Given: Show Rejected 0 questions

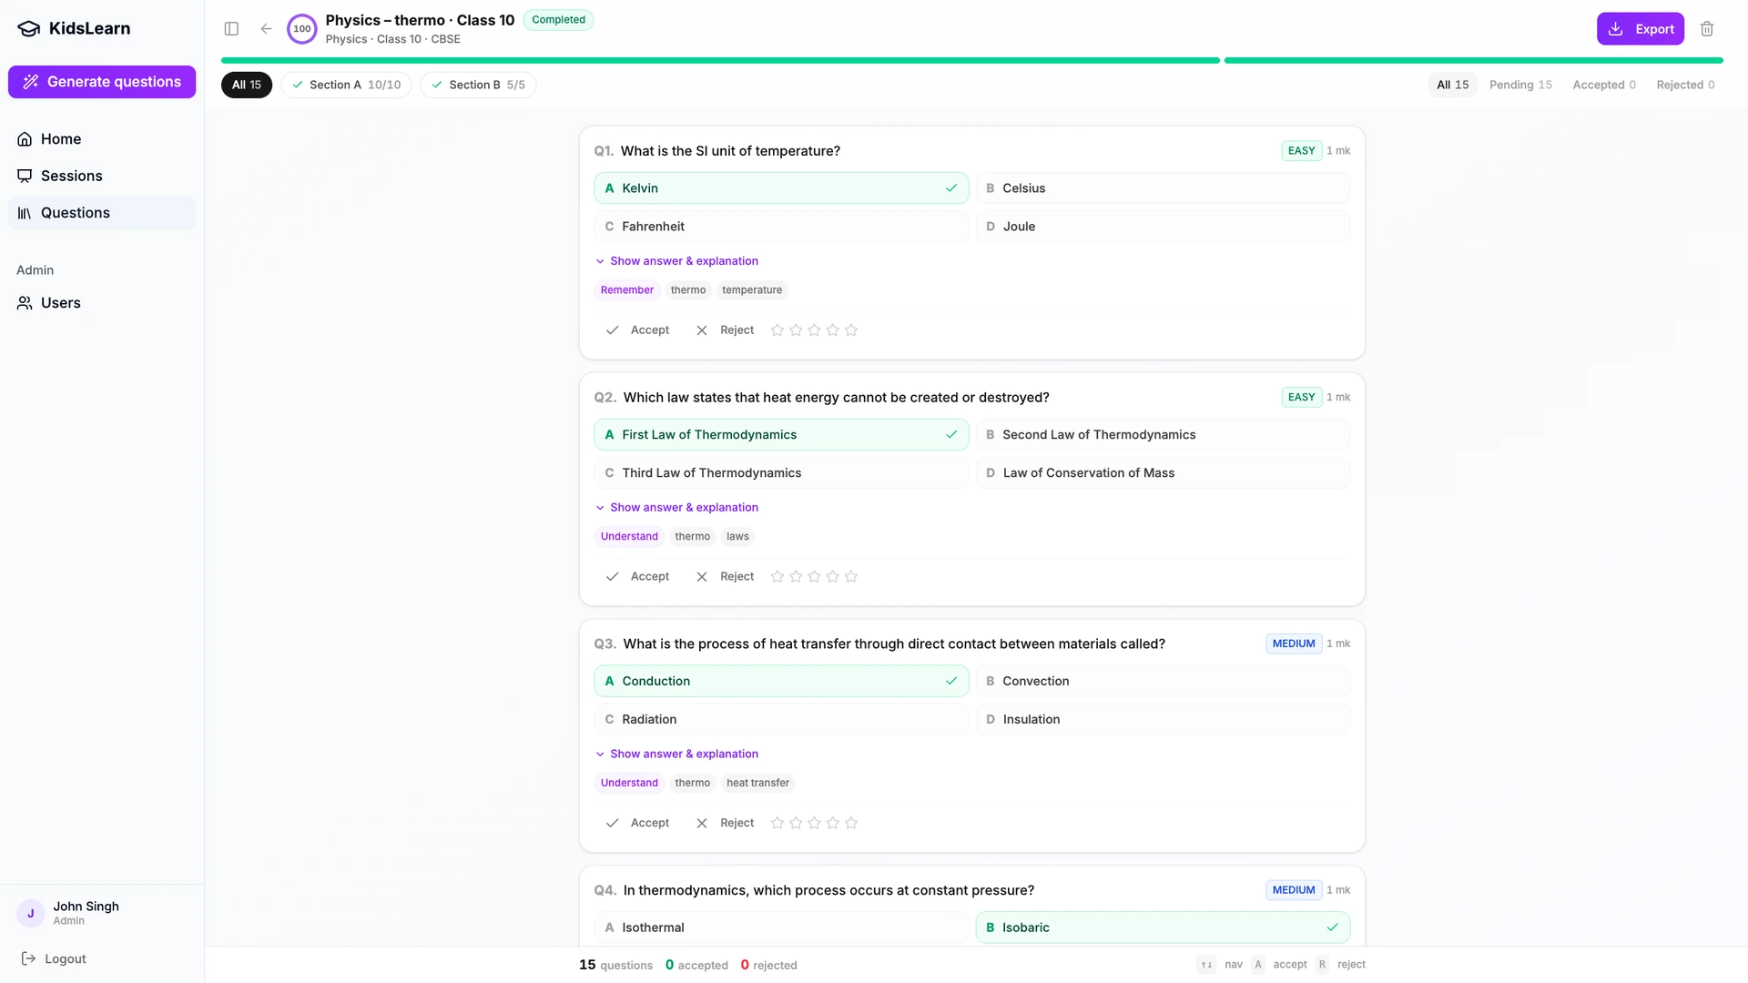Looking at the screenshot, I should [x=1685, y=85].
